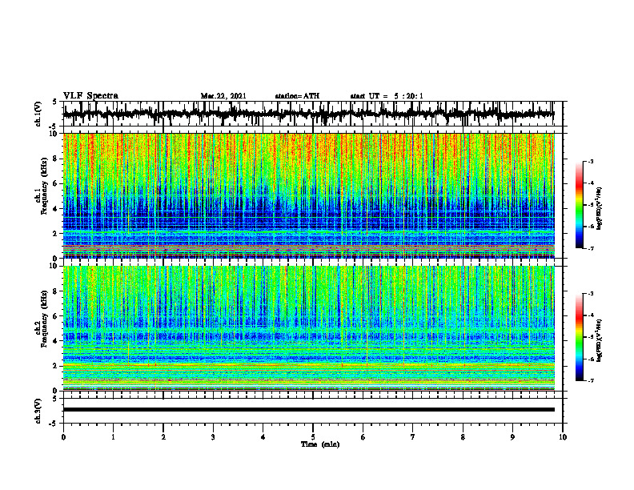The image size is (634, 490).
Task: Click time axis tick label "9"
Action: click(x=512, y=437)
